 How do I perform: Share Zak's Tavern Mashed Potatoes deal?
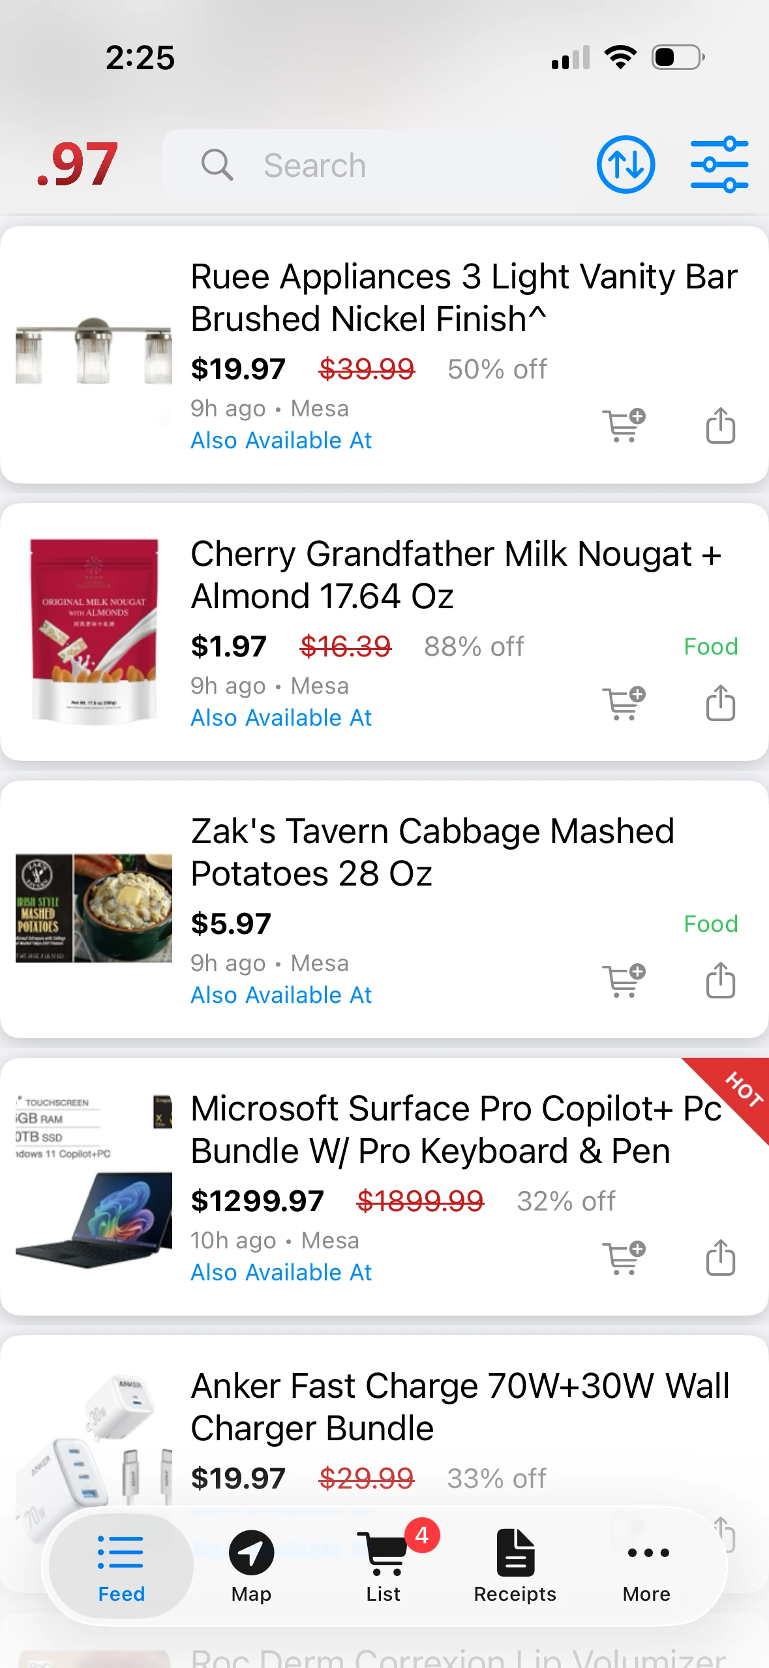click(720, 980)
